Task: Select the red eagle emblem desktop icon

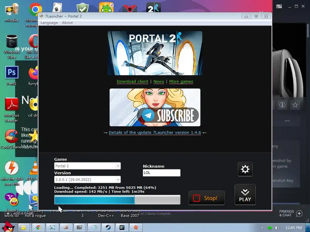Action: [130, 8]
